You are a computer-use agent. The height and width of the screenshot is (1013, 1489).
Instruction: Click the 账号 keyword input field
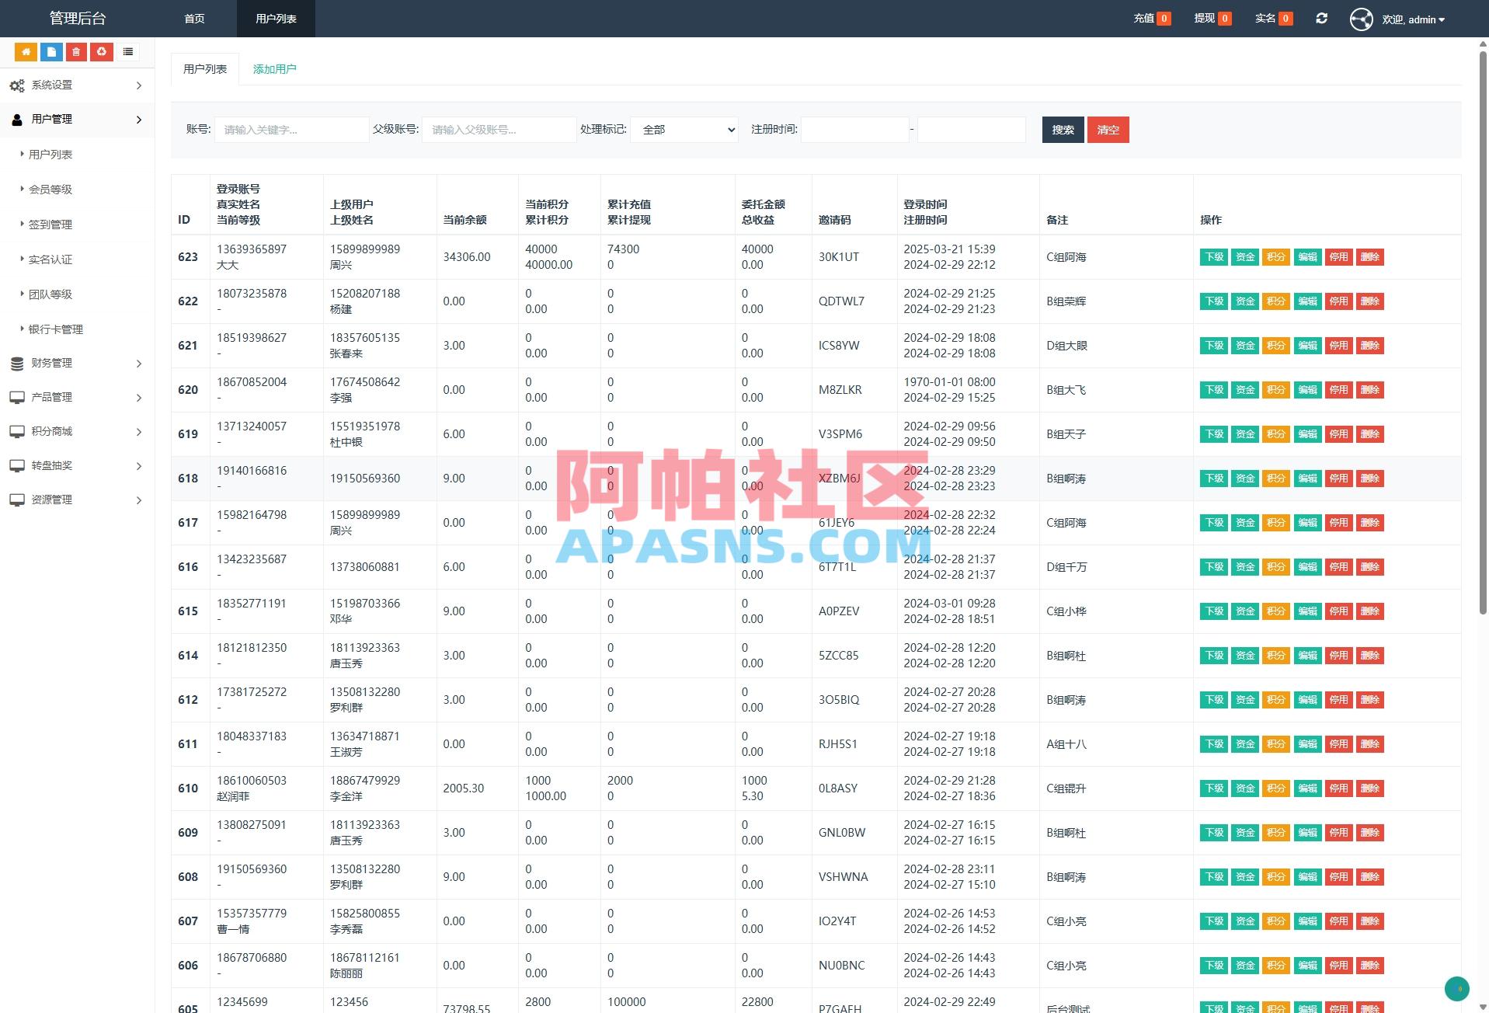point(291,130)
